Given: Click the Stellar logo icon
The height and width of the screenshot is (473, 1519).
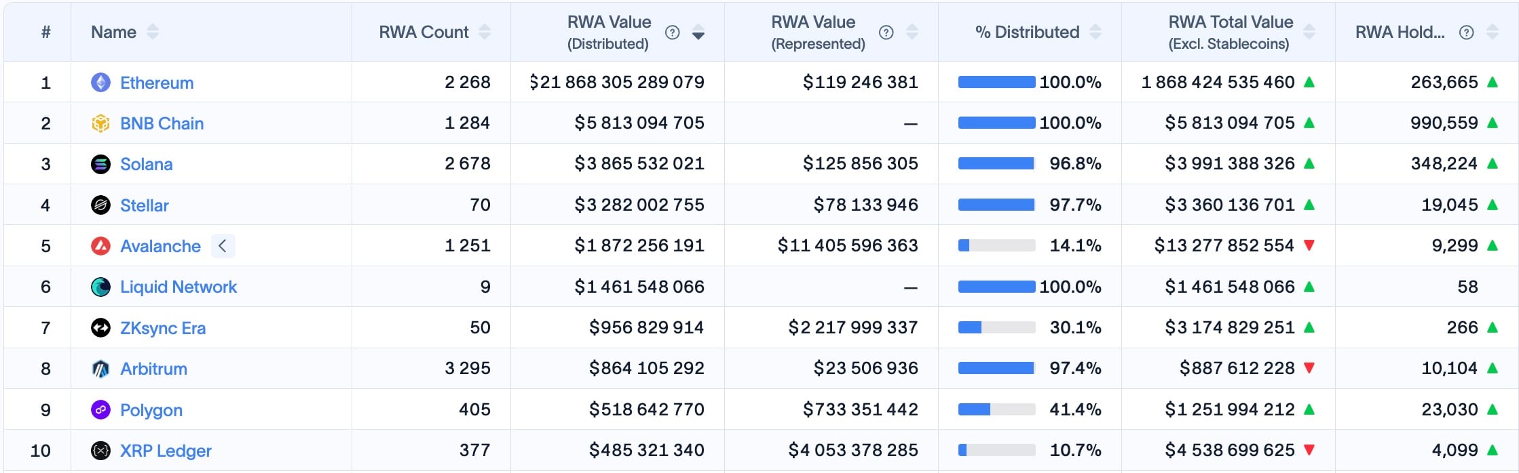Looking at the screenshot, I should point(100,205).
